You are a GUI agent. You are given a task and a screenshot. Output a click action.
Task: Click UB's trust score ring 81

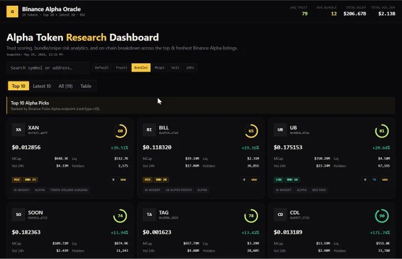pos(382,131)
